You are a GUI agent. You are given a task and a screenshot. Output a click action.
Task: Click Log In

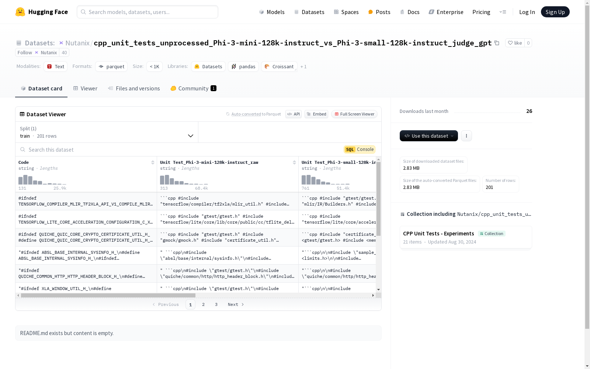click(527, 12)
